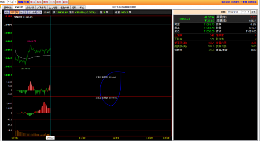Open the 看法 button
Image resolution: width=260 pixels, height=141 pixels.
click(x=32, y=2)
